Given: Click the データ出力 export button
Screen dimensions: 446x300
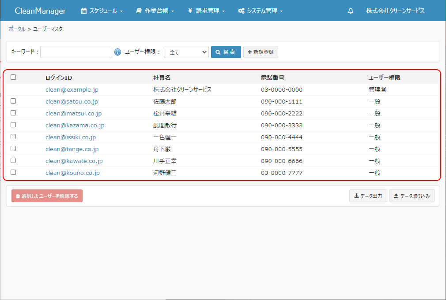Looking at the screenshot, I should point(368,196).
